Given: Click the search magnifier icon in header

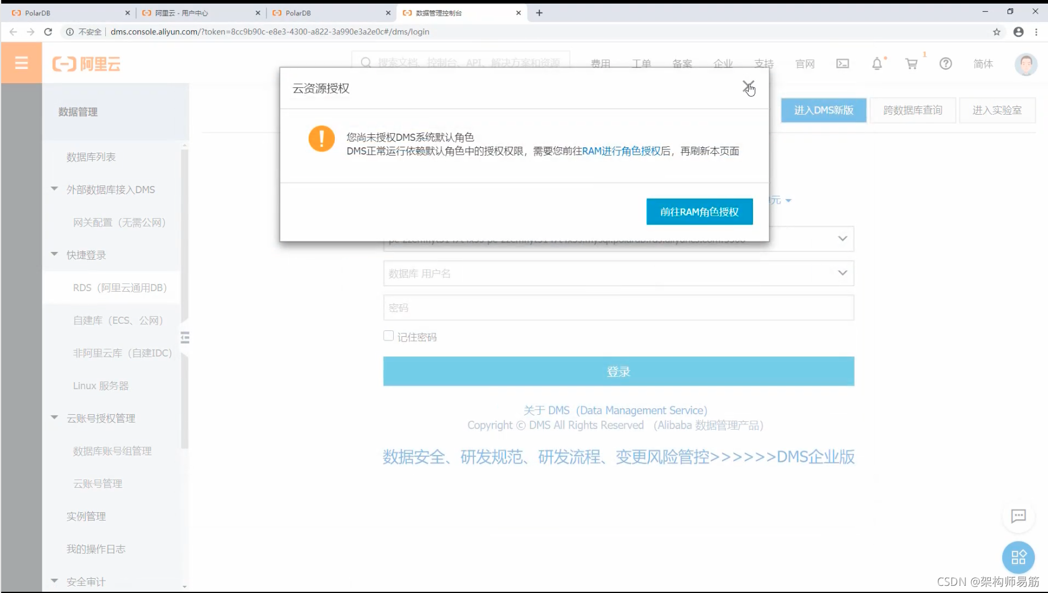Looking at the screenshot, I should click(366, 63).
